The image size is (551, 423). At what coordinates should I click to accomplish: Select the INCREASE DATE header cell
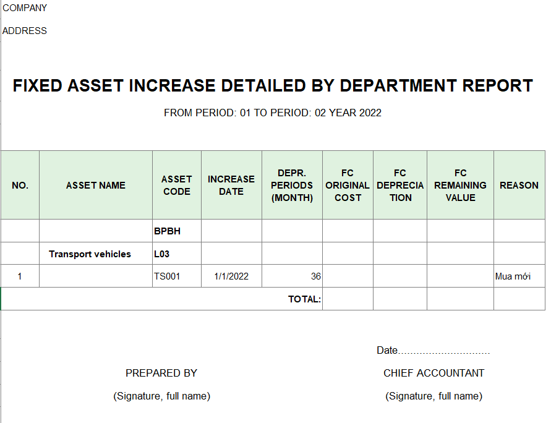(231, 186)
